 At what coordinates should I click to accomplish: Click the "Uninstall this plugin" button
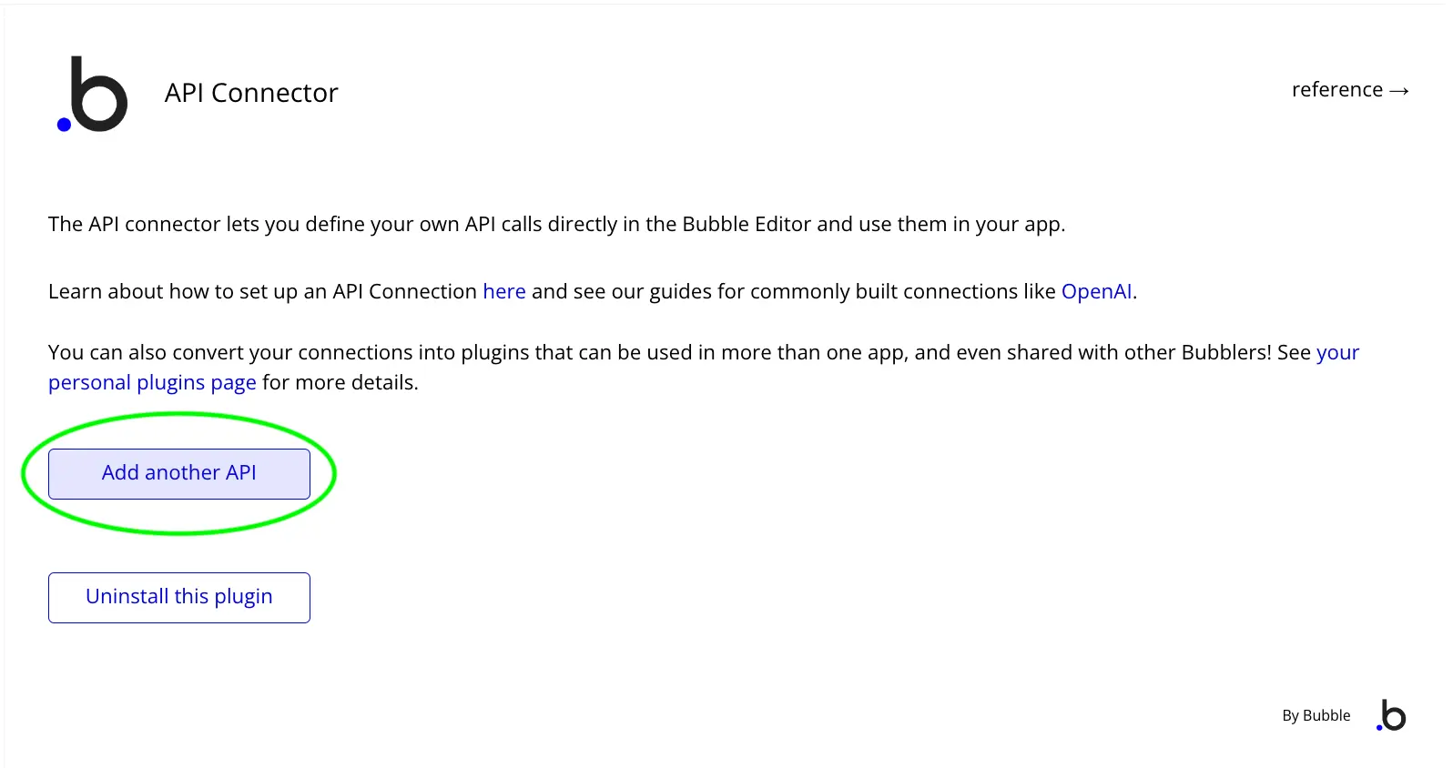tap(178, 597)
